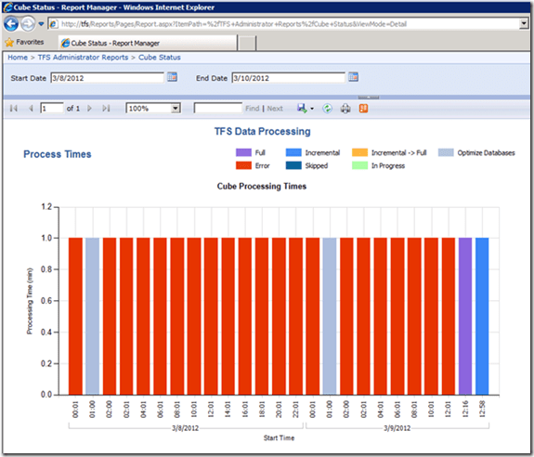Expand the address bar history dropdown
The height and width of the screenshot is (457, 534).
pos(524,24)
